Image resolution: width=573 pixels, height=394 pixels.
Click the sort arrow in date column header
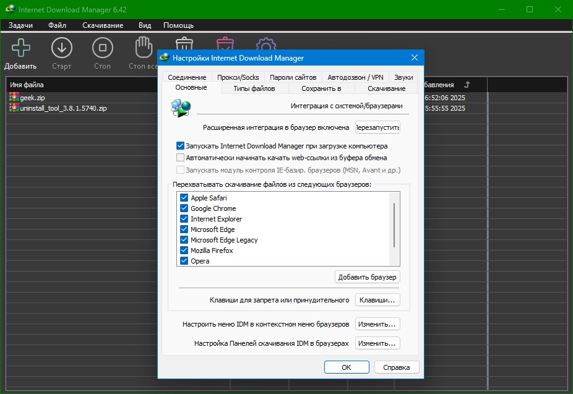click(x=467, y=85)
